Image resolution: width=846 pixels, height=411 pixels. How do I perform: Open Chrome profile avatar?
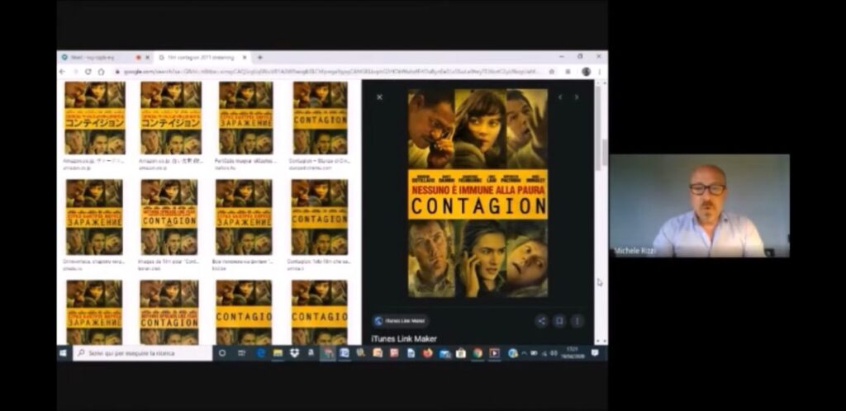[x=586, y=72]
